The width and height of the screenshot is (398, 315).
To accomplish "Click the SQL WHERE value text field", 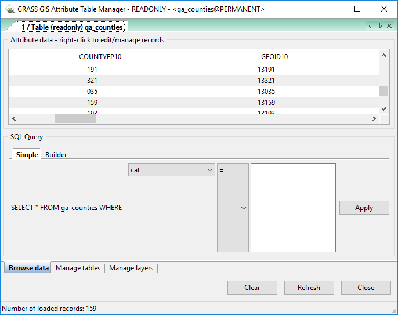I will [293, 207].
